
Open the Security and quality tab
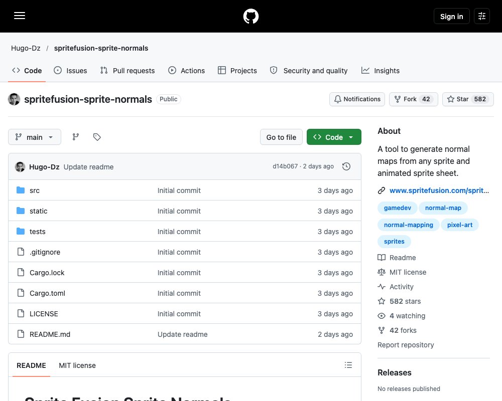coord(309,71)
